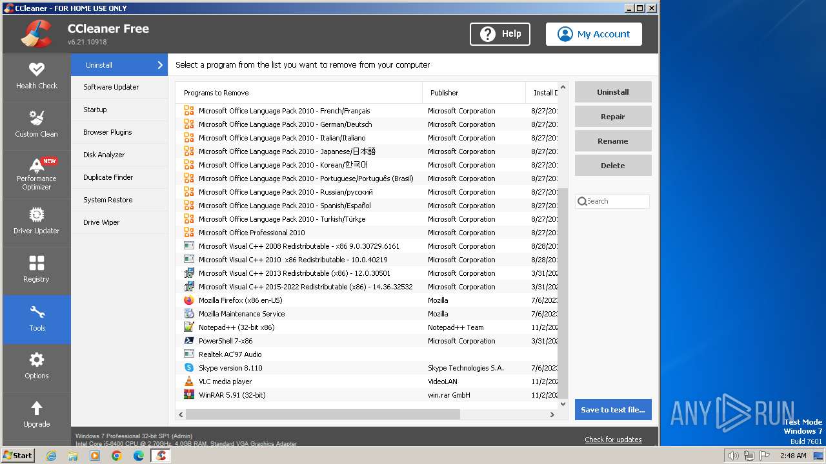This screenshot has height=464, width=826.
Task: Click the VLC media player cone icon
Action: (189, 382)
